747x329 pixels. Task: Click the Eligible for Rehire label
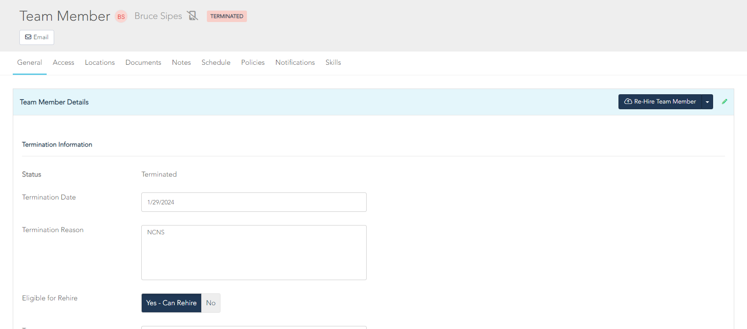tap(50, 298)
